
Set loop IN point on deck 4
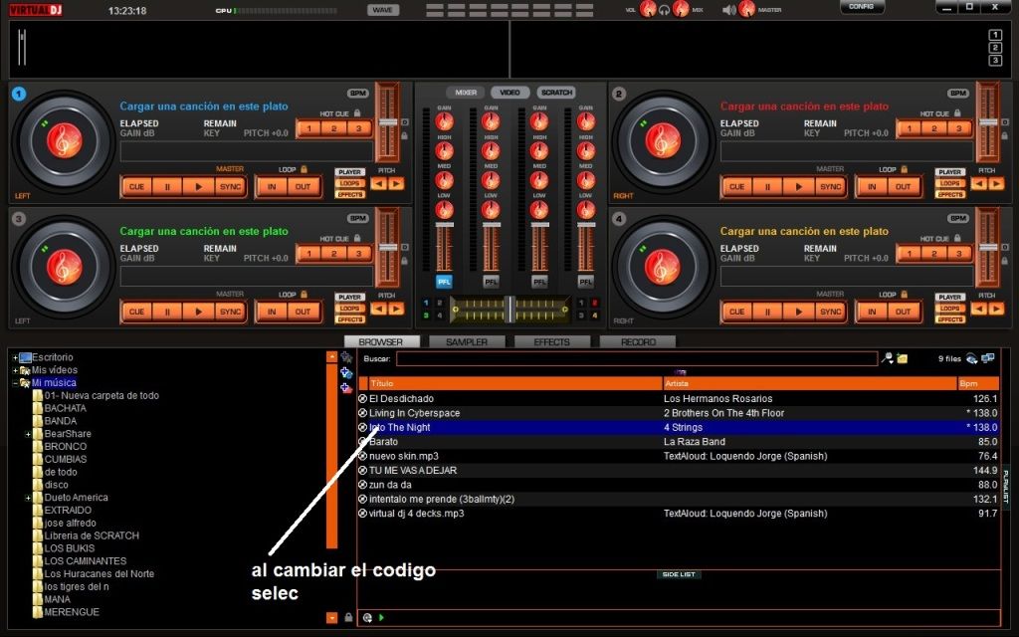[x=872, y=312]
